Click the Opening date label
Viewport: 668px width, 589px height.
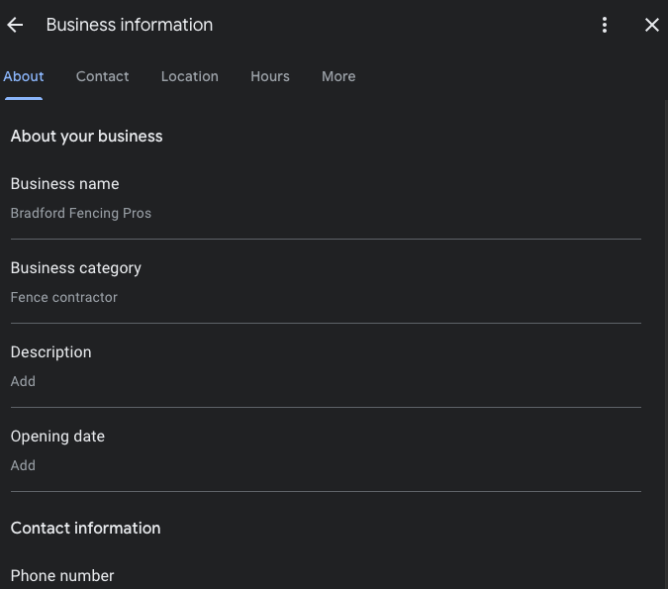(x=57, y=437)
